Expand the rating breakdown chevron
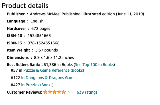This screenshot has width=160, height=105. (x=69, y=92)
